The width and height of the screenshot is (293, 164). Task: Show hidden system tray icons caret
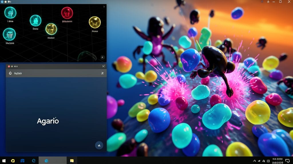click(x=254, y=161)
